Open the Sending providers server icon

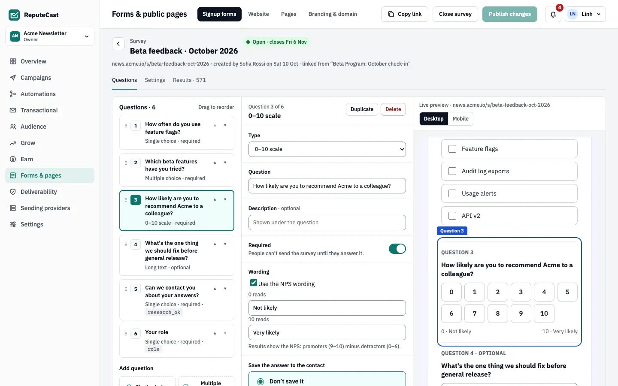click(x=13, y=208)
